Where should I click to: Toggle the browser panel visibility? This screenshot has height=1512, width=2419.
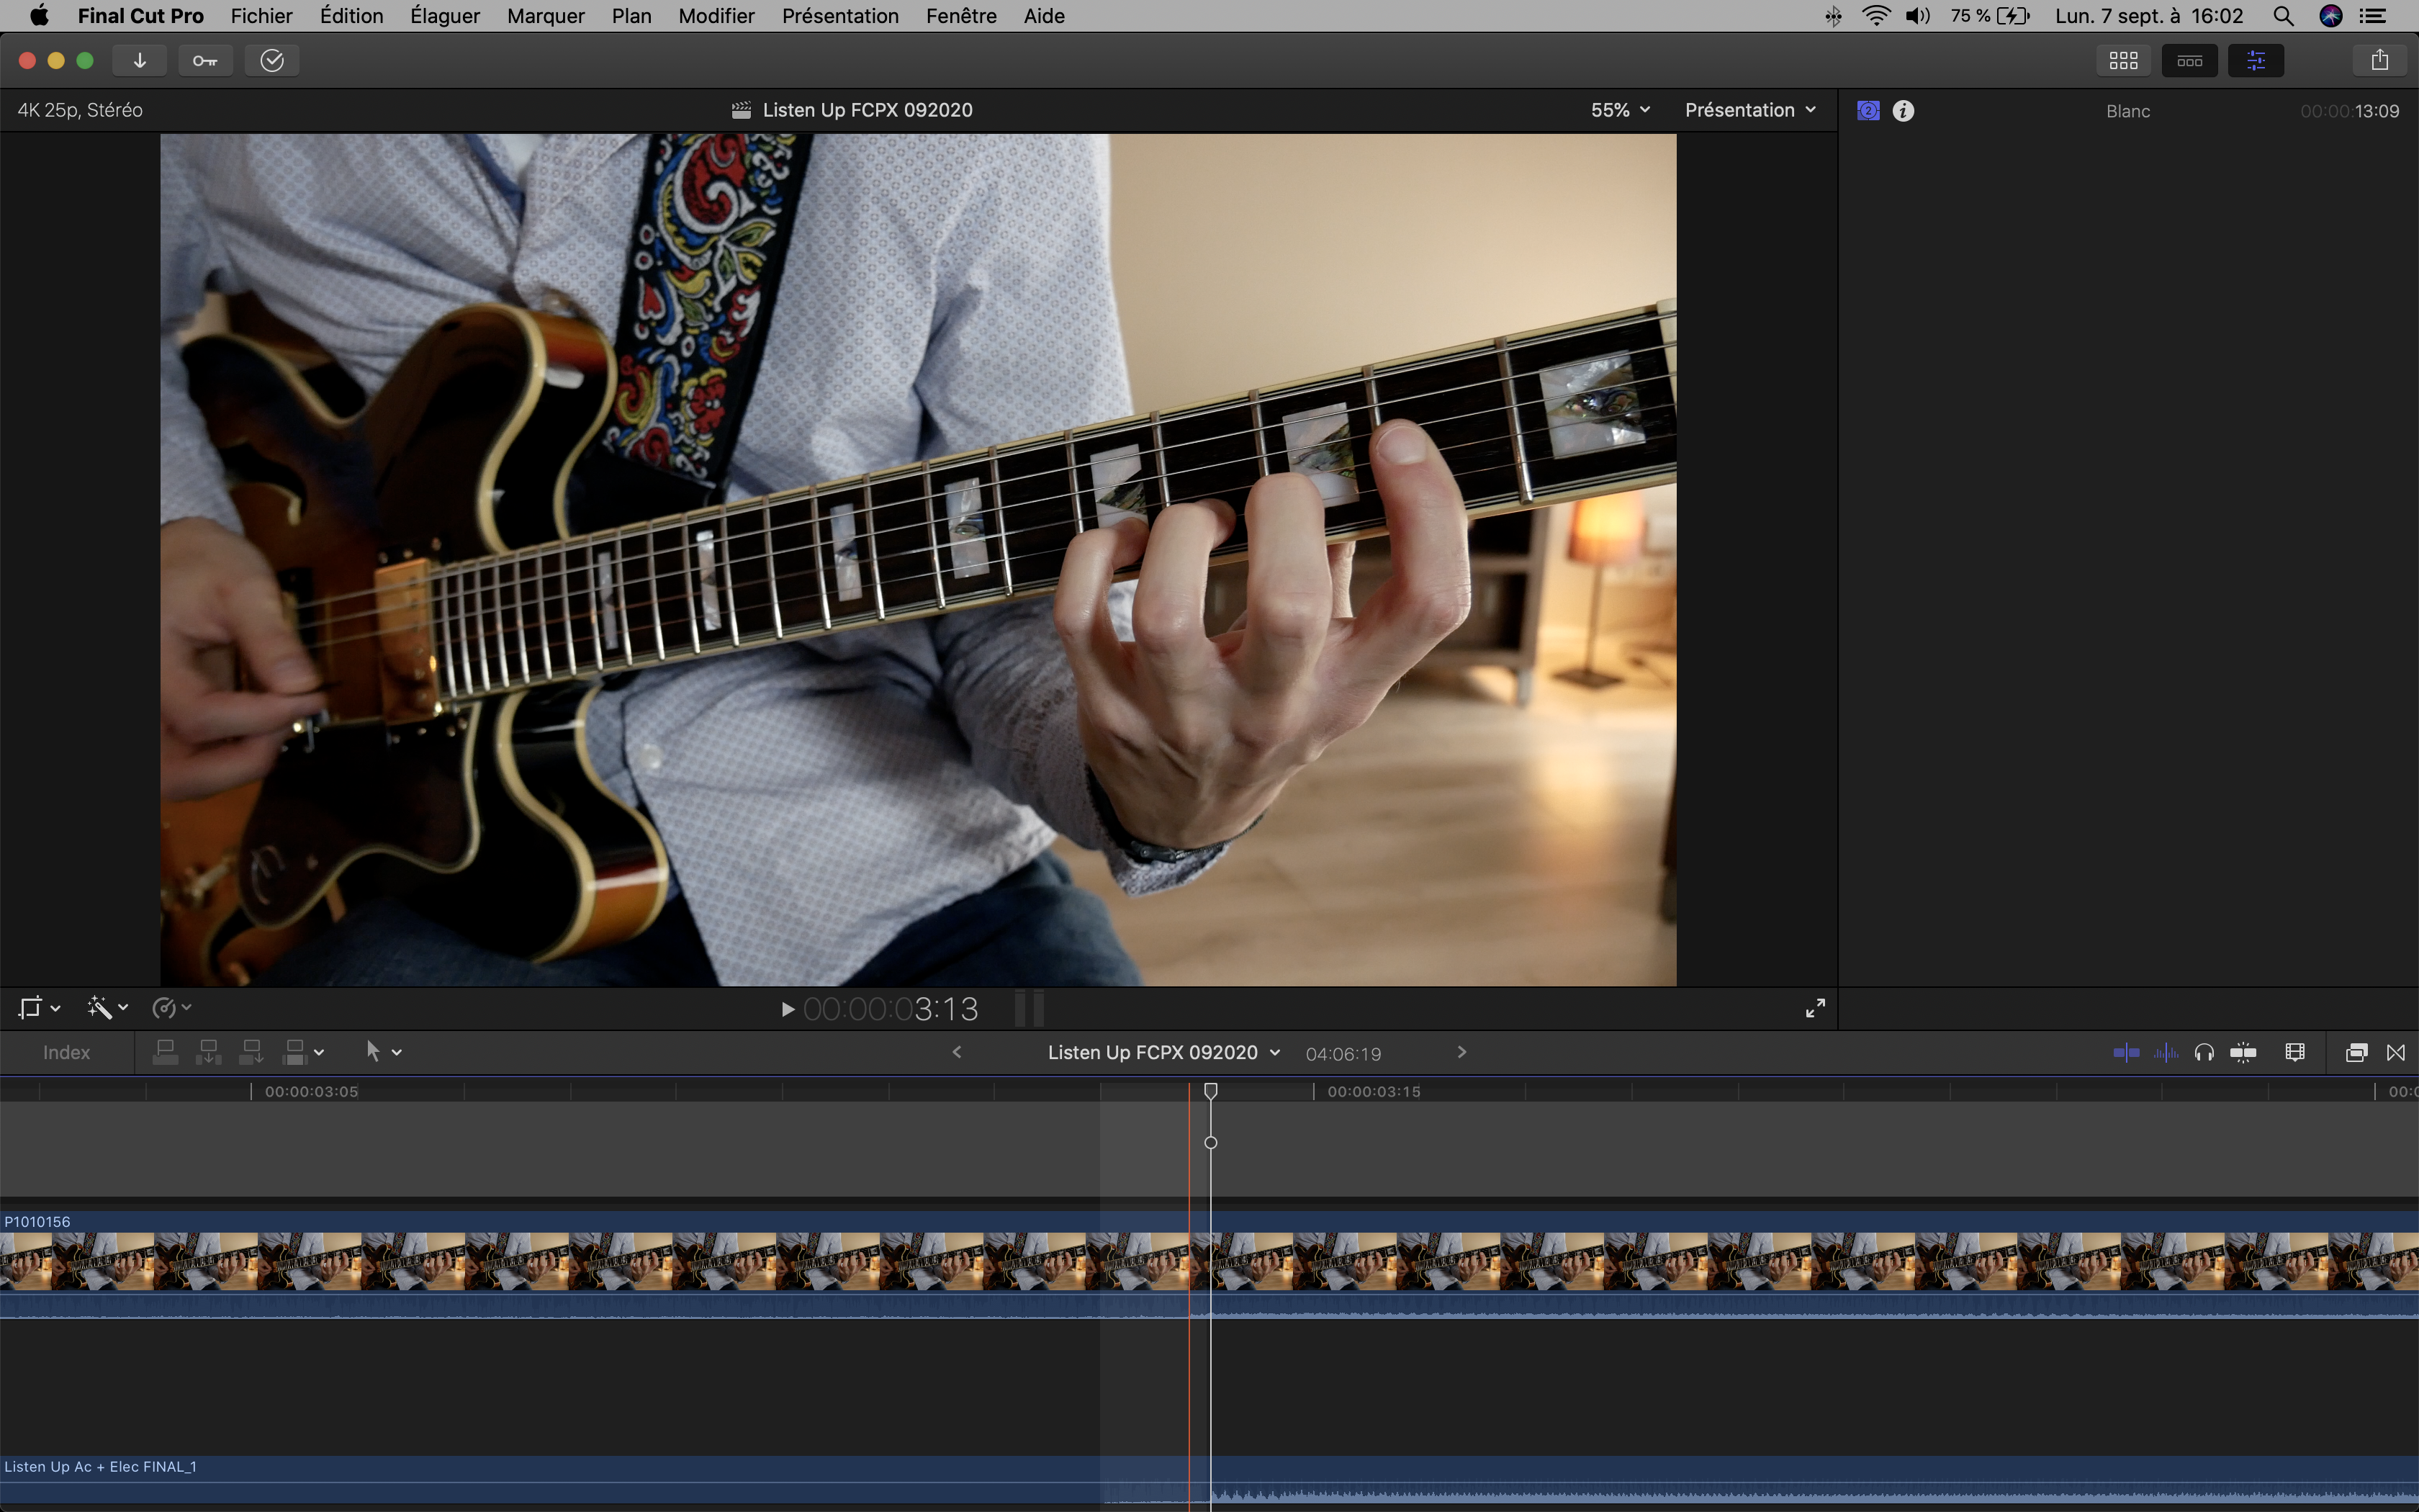(x=2123, y=61)
